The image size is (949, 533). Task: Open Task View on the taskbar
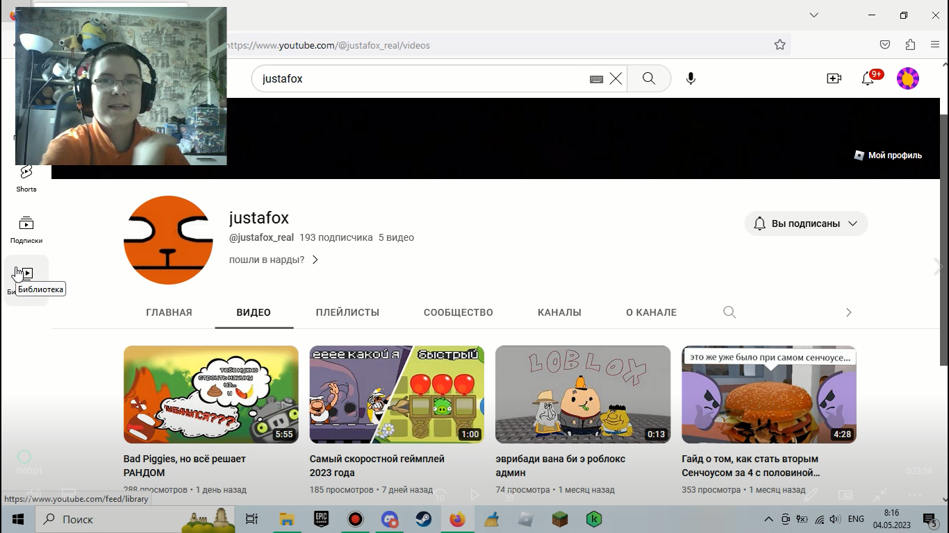coord(251,519)
